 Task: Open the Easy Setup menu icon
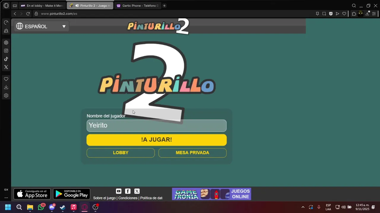(374, 14)
